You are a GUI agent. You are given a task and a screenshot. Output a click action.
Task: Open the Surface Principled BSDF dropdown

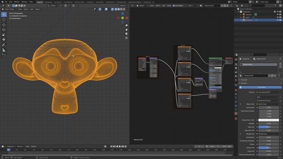point(268,92)
